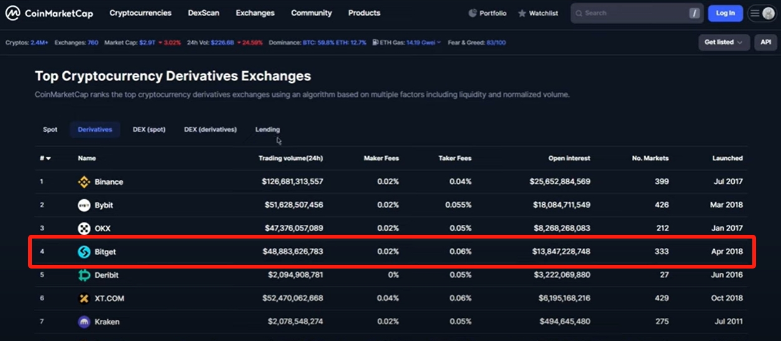This screenshot has width=781, height=341.
Task: Open the Exchanges menu
Action: point(255,12)
